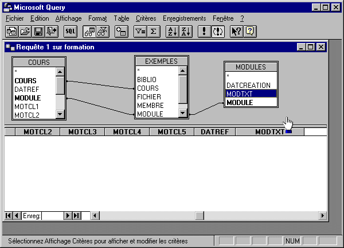The width and height of the screenshot is (344, 248).
Task: Click the EXEMPLES table scroll-up arrow
Action: pos(183,71)
